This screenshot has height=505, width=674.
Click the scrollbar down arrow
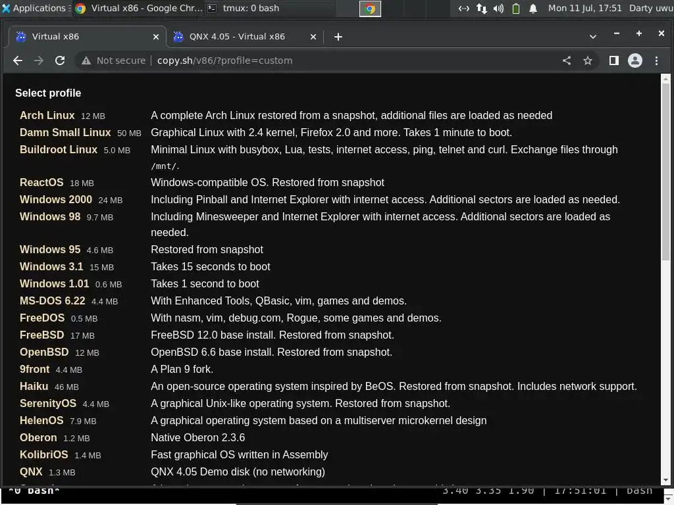pyautogui.click(x=665, y=481)
